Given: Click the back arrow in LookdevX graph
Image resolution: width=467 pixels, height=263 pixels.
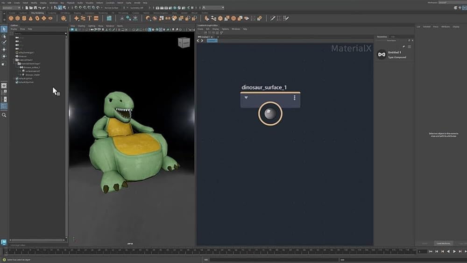Looking at the screenshot, I should (x=198, y=41).
